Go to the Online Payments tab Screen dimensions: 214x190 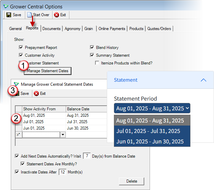[112, 29]
